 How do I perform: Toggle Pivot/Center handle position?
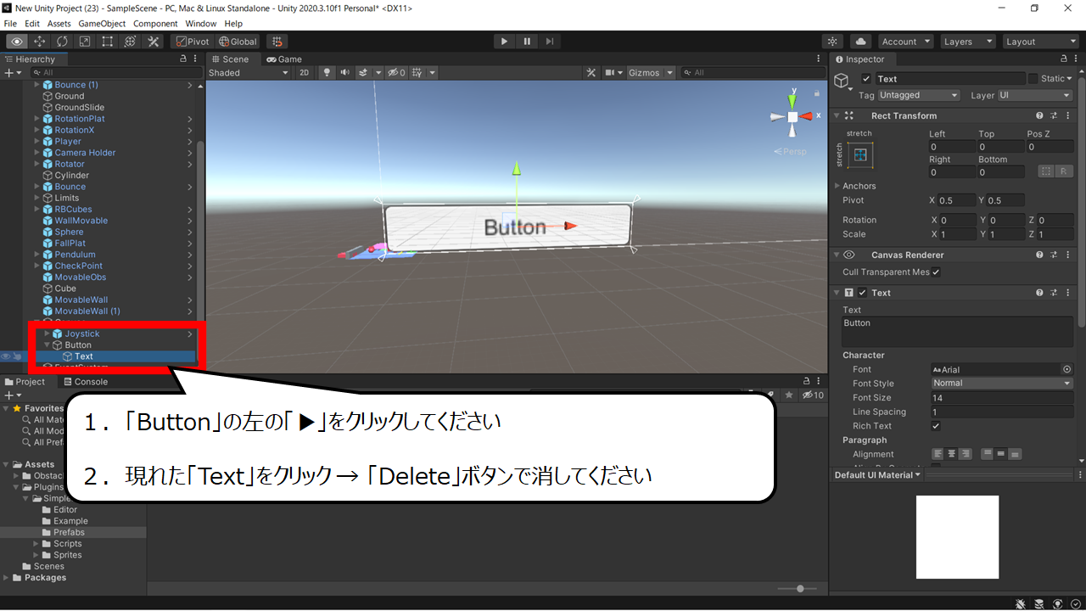click(x=192, y=42)
